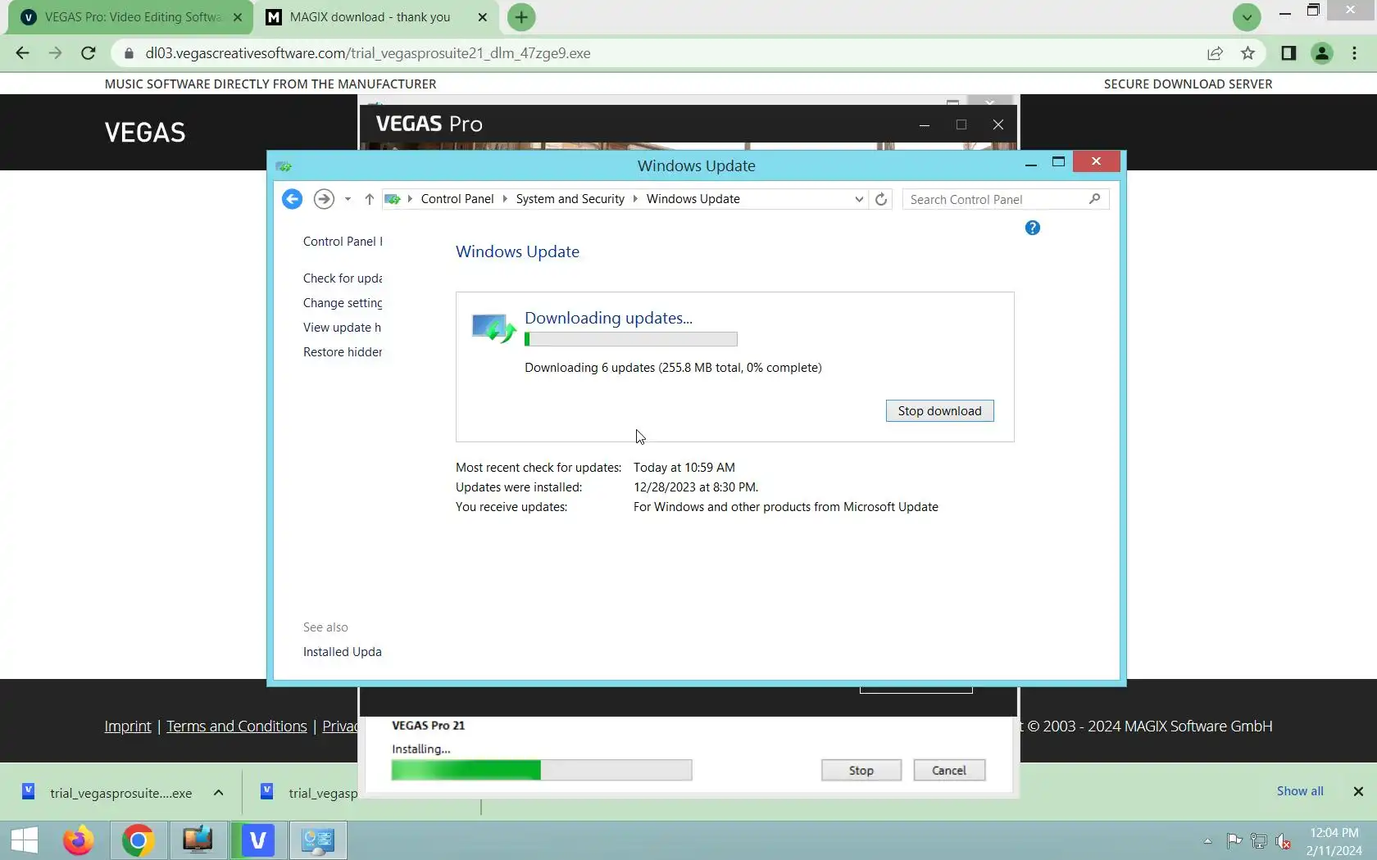Click the VEGAS Pro installing progress bar
1377x860 pixels.
click(x=542, y=770)
